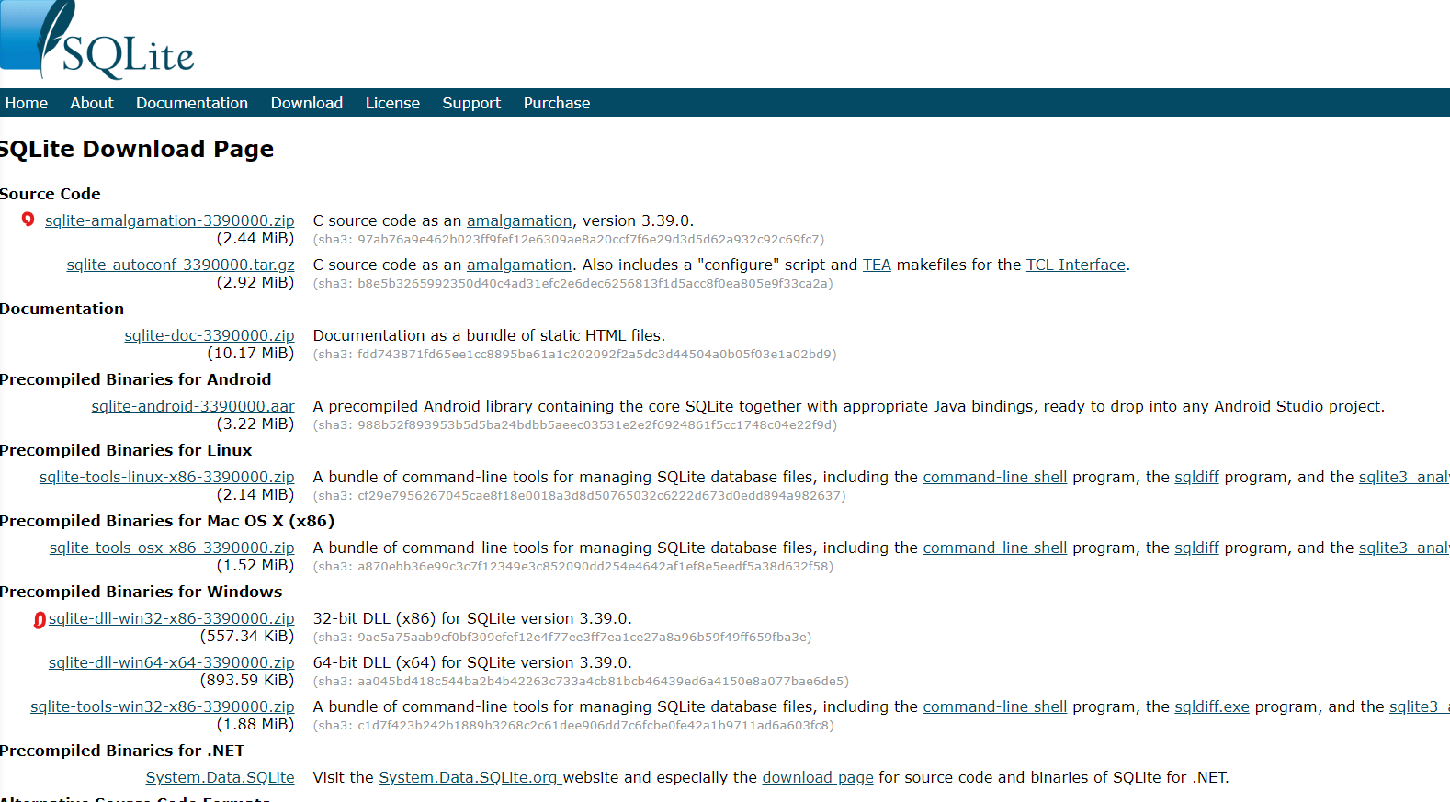Download sqlite-tools-osx-x86-3390000.zip
This screenshot has height=802, width=1450.
[x=172, y=548]
